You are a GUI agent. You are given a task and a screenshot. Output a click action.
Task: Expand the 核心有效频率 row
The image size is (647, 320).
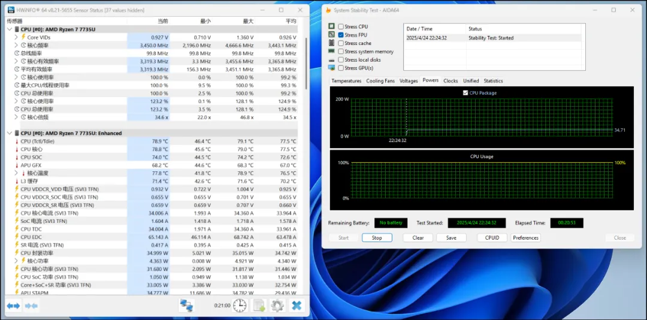pos(16,61)
